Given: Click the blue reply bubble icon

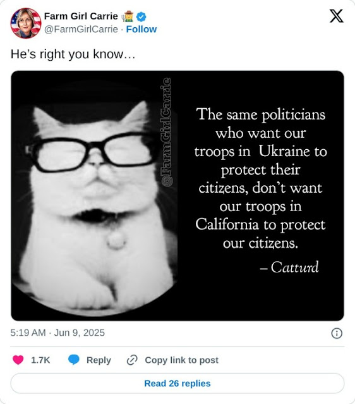Looking at the screenshot, I should point(74,360).
